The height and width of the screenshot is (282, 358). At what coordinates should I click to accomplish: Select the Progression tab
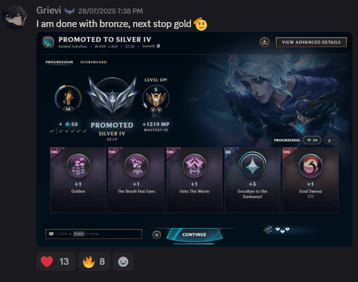click(x=59, y=62)
